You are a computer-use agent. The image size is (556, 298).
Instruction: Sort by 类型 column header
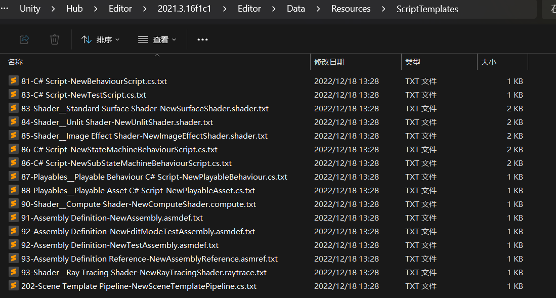pyautogui.click(x=413, y=62)
